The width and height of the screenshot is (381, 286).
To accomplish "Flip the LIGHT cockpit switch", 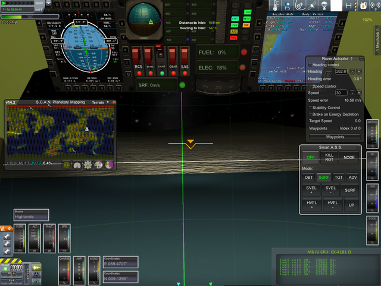I will [x=160, y=55].
